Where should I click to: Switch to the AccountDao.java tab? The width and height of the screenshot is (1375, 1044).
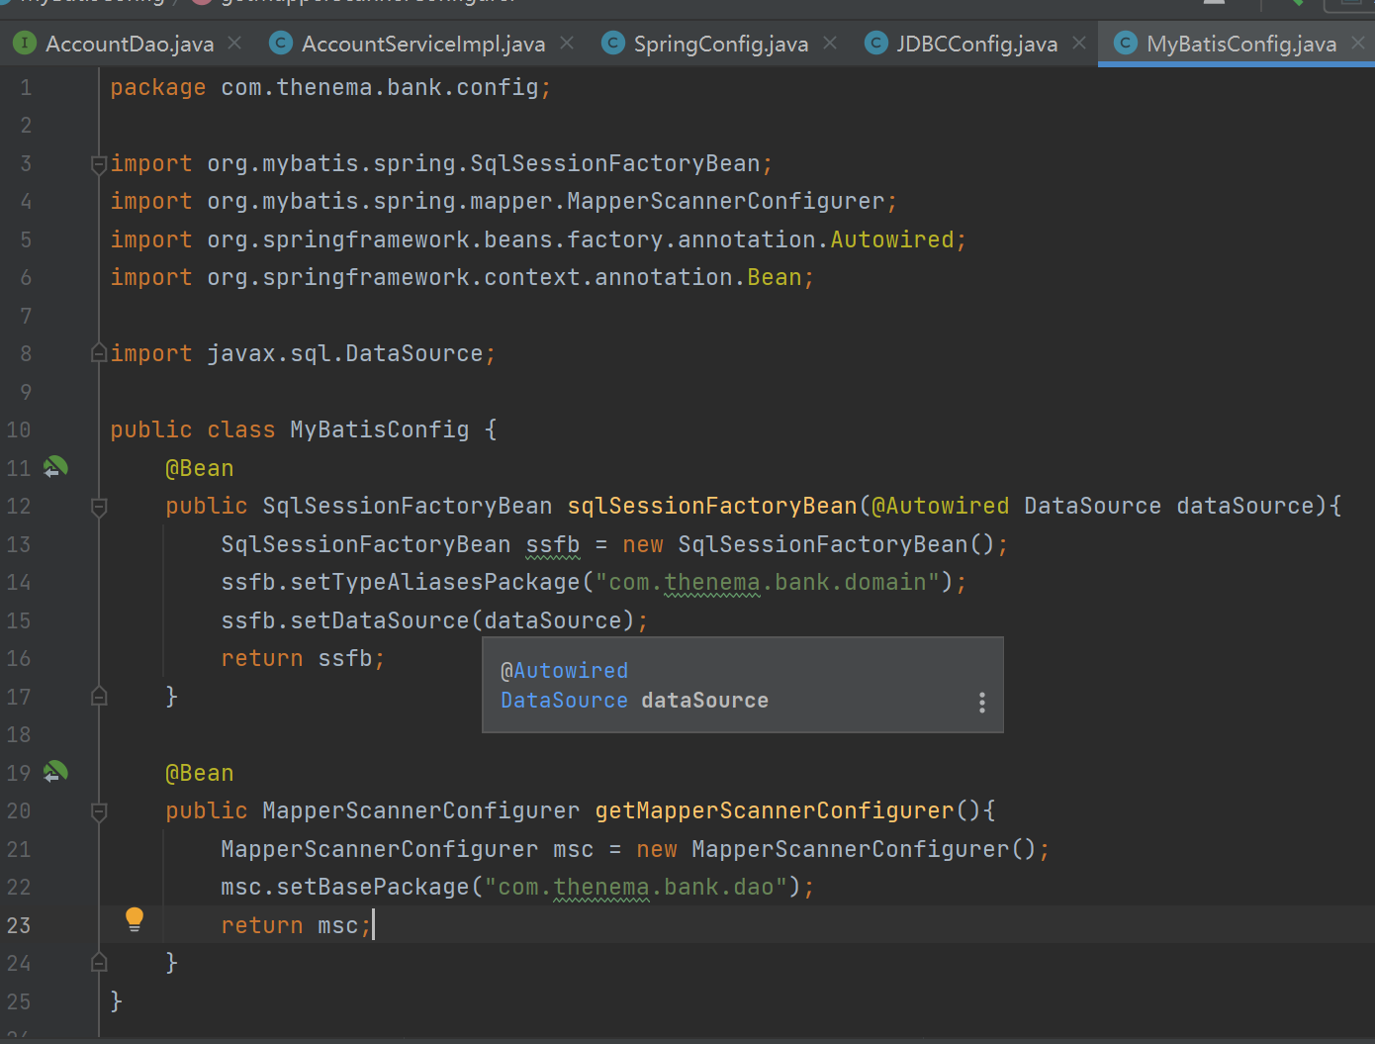pos(130,44)
